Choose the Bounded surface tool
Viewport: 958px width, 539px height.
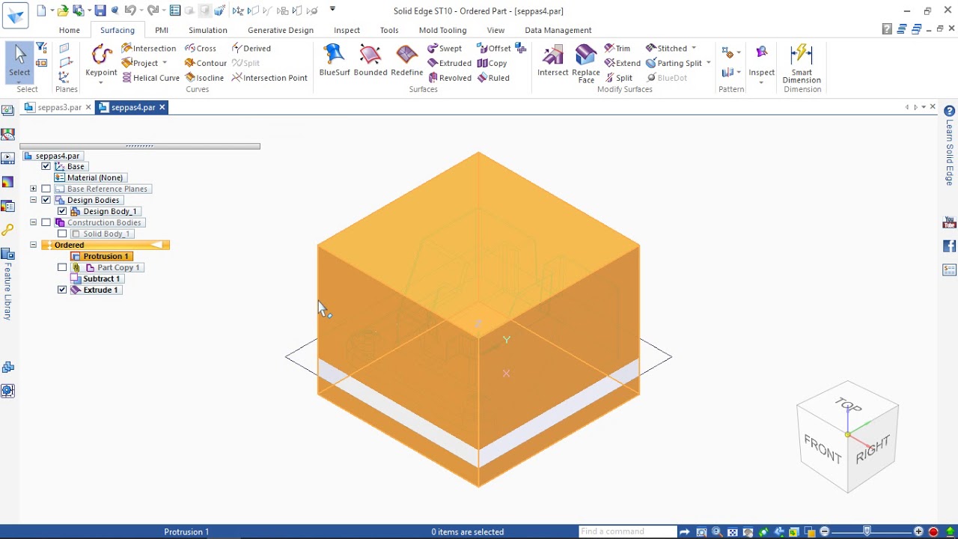point(370,60)
